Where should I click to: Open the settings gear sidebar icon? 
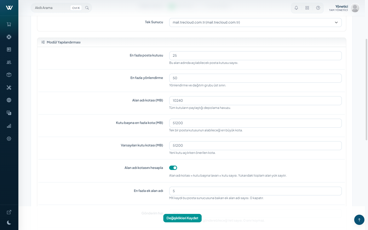tap(9, 139)
